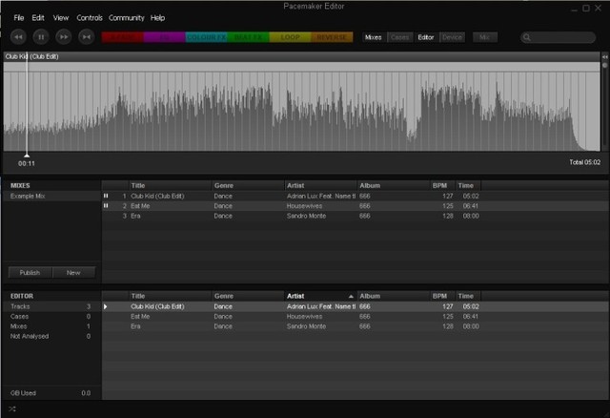The image size is (610, 418).
Task: Toggle Artist sort arrow in Editor list
Action: coord(351,297)
